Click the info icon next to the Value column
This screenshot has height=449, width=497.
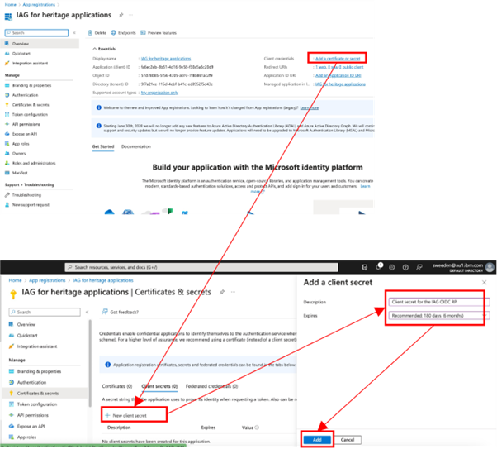tap(257, 428)
